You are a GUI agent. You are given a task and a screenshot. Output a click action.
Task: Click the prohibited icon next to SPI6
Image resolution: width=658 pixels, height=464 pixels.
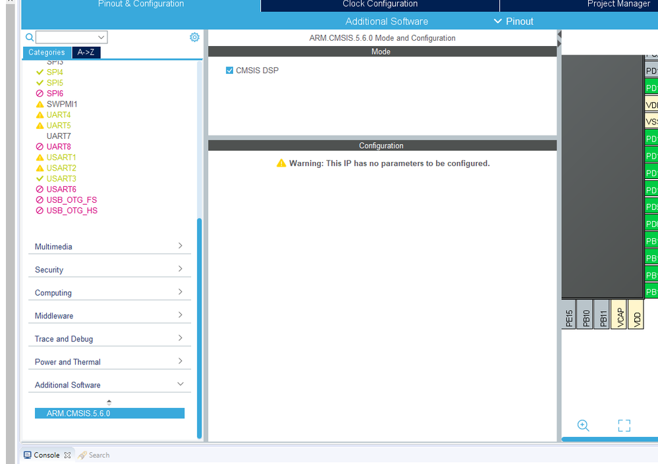coord(40,93)
